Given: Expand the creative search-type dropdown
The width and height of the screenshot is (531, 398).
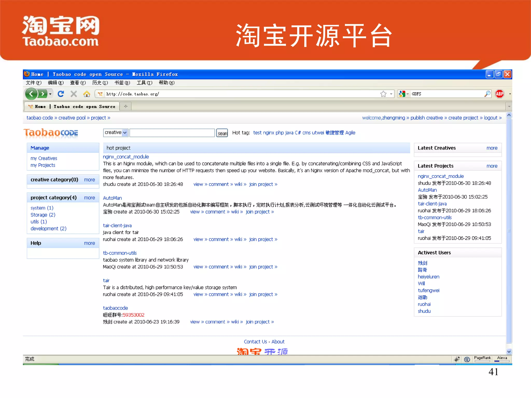Looking at the screenshot, I should point(125,133).
